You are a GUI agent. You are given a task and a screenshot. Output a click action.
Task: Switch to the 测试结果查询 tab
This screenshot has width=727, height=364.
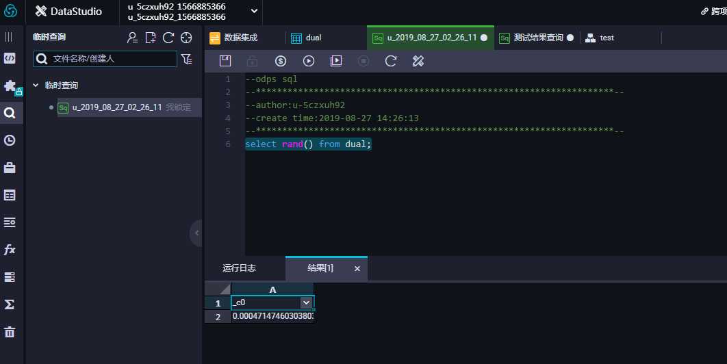pyautogui.click(x=537, y=38)
